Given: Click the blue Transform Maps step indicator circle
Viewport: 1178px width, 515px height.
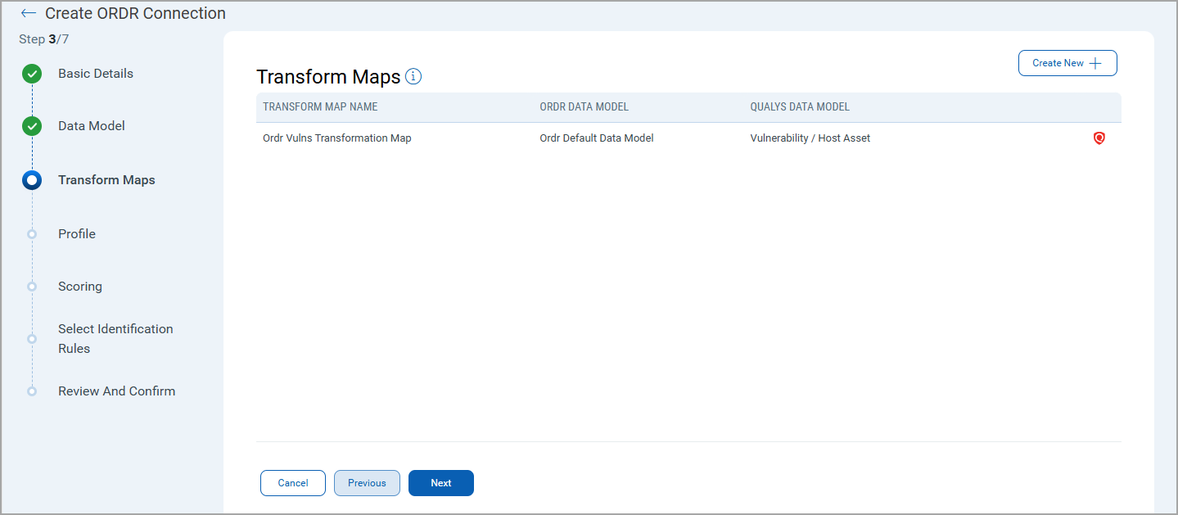Looking at the screenshot, I should click(x=32, y=180).
